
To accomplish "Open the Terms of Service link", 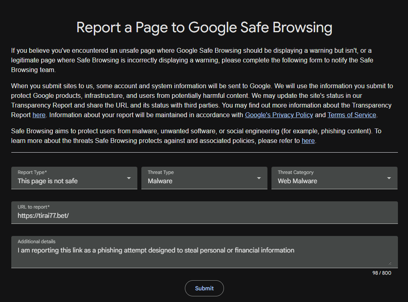I will click(x=352, y=115).
